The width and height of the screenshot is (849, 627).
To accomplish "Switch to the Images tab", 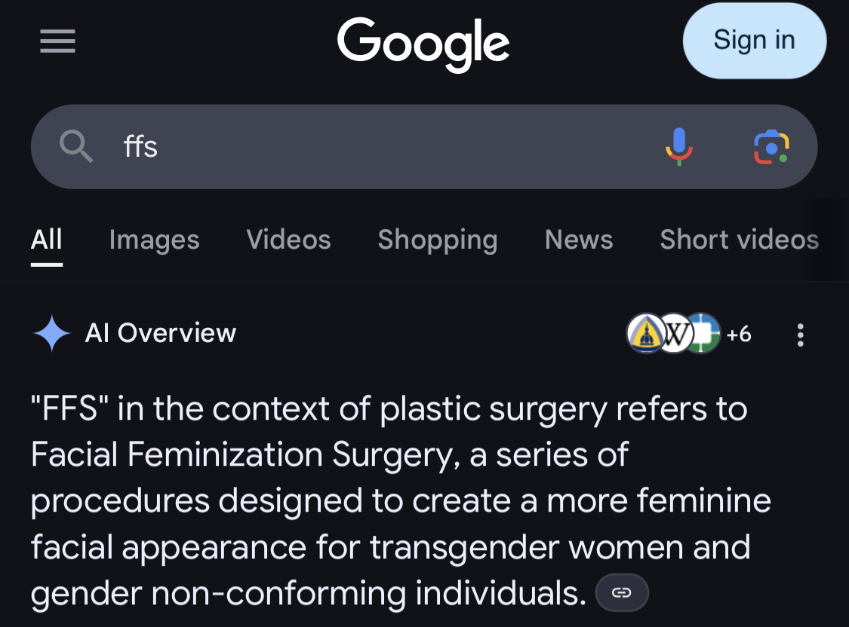I will point(154,240).
